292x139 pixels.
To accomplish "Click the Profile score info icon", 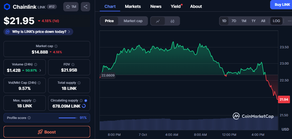I will coord(29,118).
